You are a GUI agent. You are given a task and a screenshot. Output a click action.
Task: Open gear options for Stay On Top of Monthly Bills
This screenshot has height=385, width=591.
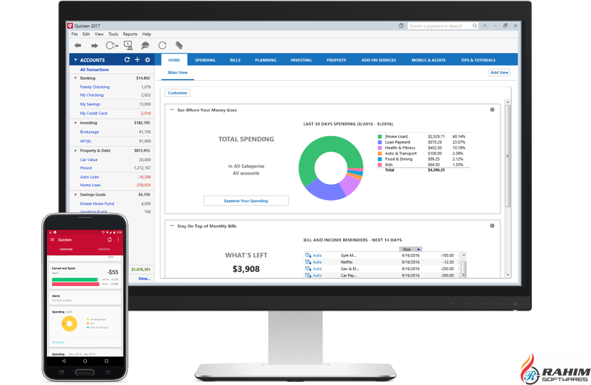492,225
